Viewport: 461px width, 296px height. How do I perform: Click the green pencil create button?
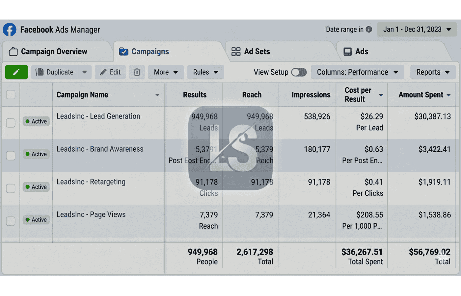point(16,72)
